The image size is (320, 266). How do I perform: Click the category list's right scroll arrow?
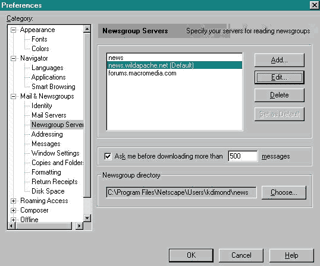click(79, 226)
